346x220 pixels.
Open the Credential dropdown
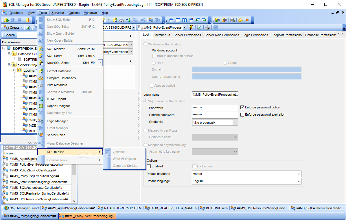pos(235,123)
